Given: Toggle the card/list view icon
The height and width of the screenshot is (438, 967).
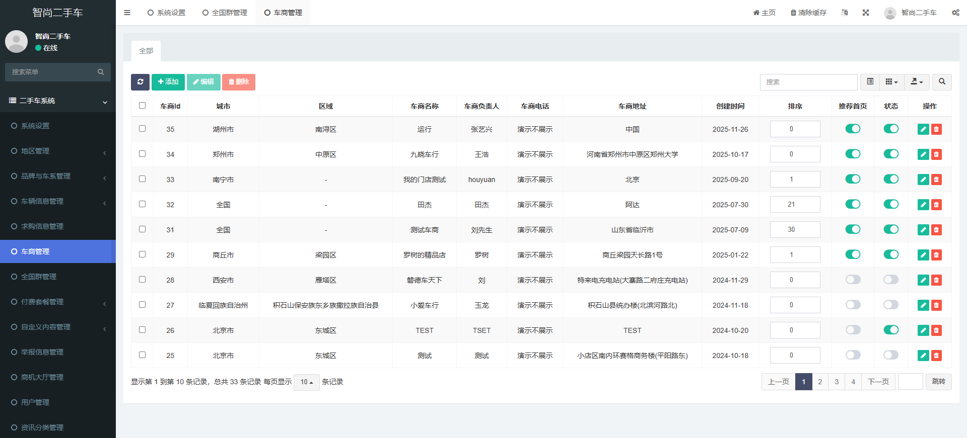Looking at the screenshot, I should click(870, 82).
